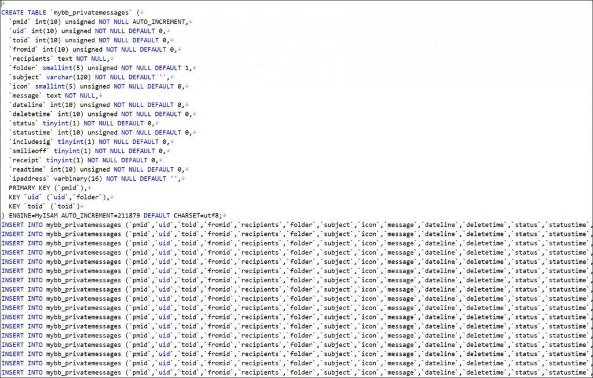Click the `recipients` text NOT NULL line
593x378 pixels.
[x=58, y=59]
